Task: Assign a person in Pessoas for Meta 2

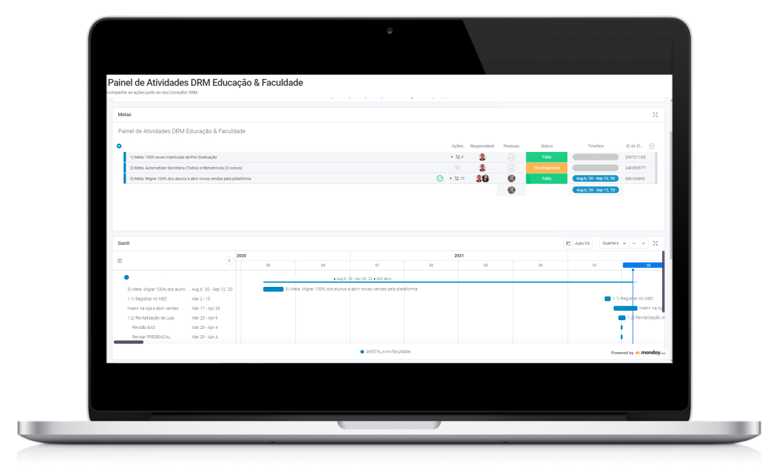Action: click(511, 168)
